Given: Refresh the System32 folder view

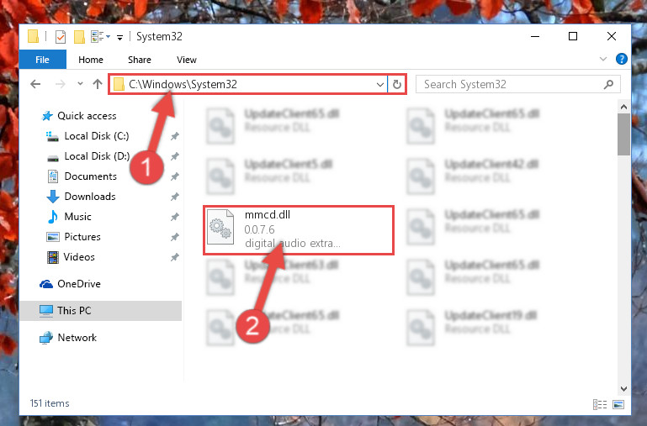Looking at the screenshot, I should pos(397,85).
